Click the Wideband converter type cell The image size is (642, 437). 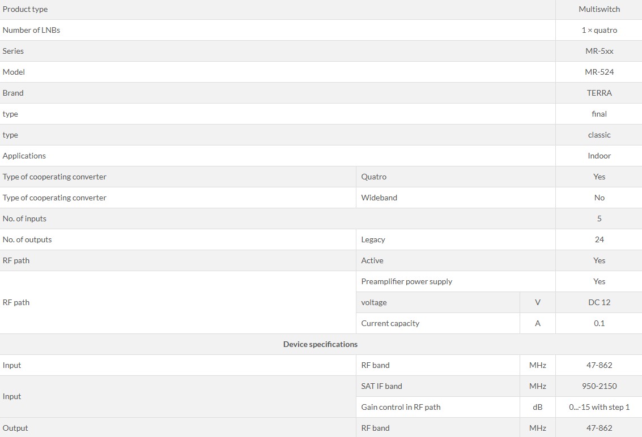pyautogui.click(x=456, y=198)
